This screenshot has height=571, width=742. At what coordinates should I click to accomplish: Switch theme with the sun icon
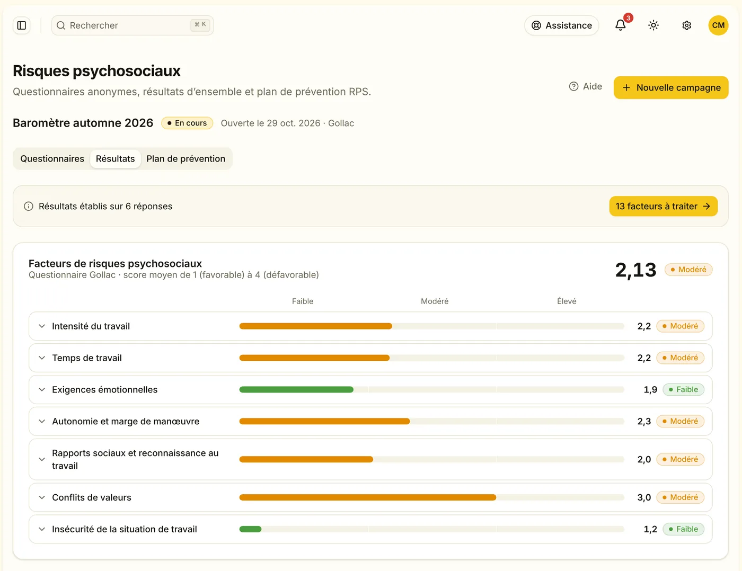[x=653, y=25]
